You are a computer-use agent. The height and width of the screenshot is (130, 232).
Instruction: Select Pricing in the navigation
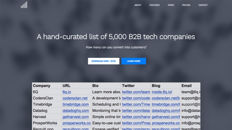(x=186, y=5)
